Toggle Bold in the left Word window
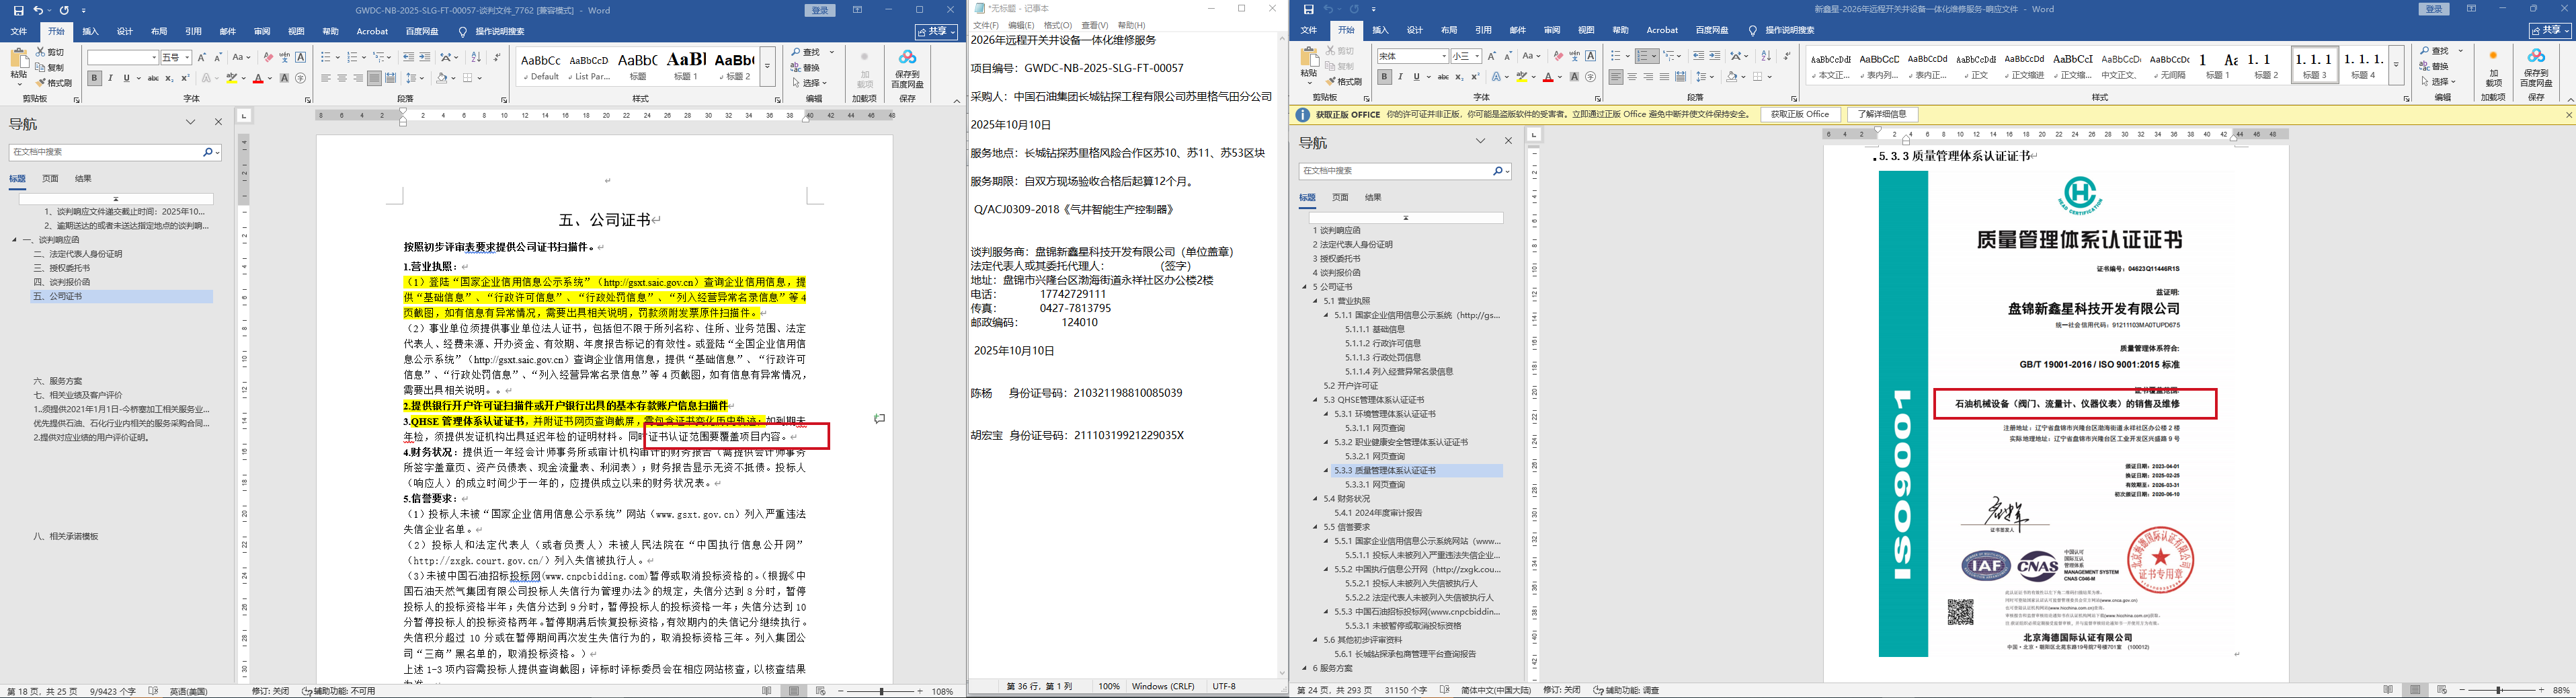The image size is (2576, 698). click(94, 78)
